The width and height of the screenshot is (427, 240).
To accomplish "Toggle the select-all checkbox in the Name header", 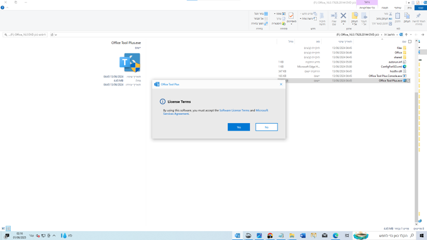I will 410,41.
